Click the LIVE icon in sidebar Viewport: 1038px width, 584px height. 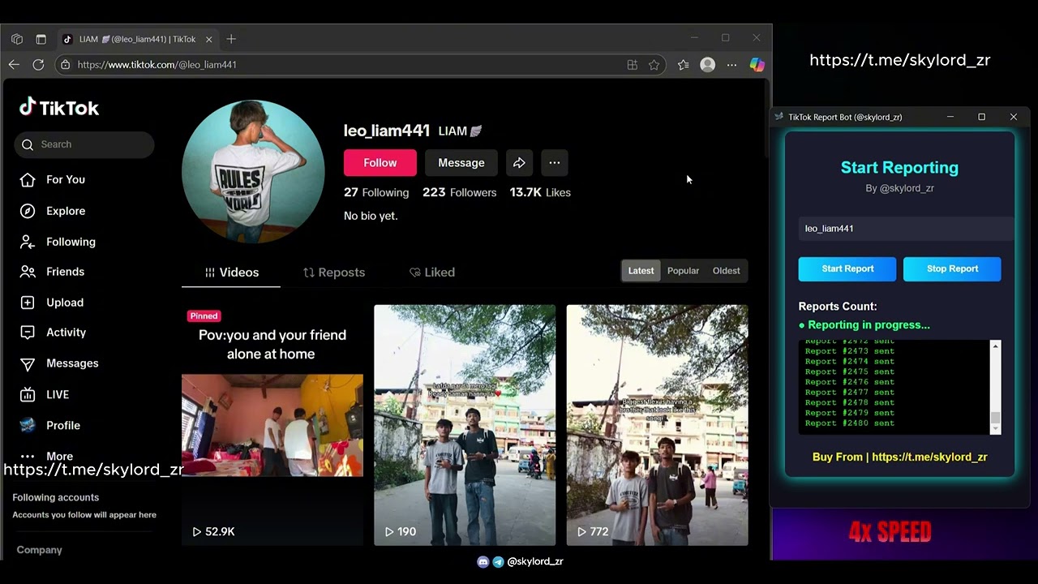pos(28,394)
